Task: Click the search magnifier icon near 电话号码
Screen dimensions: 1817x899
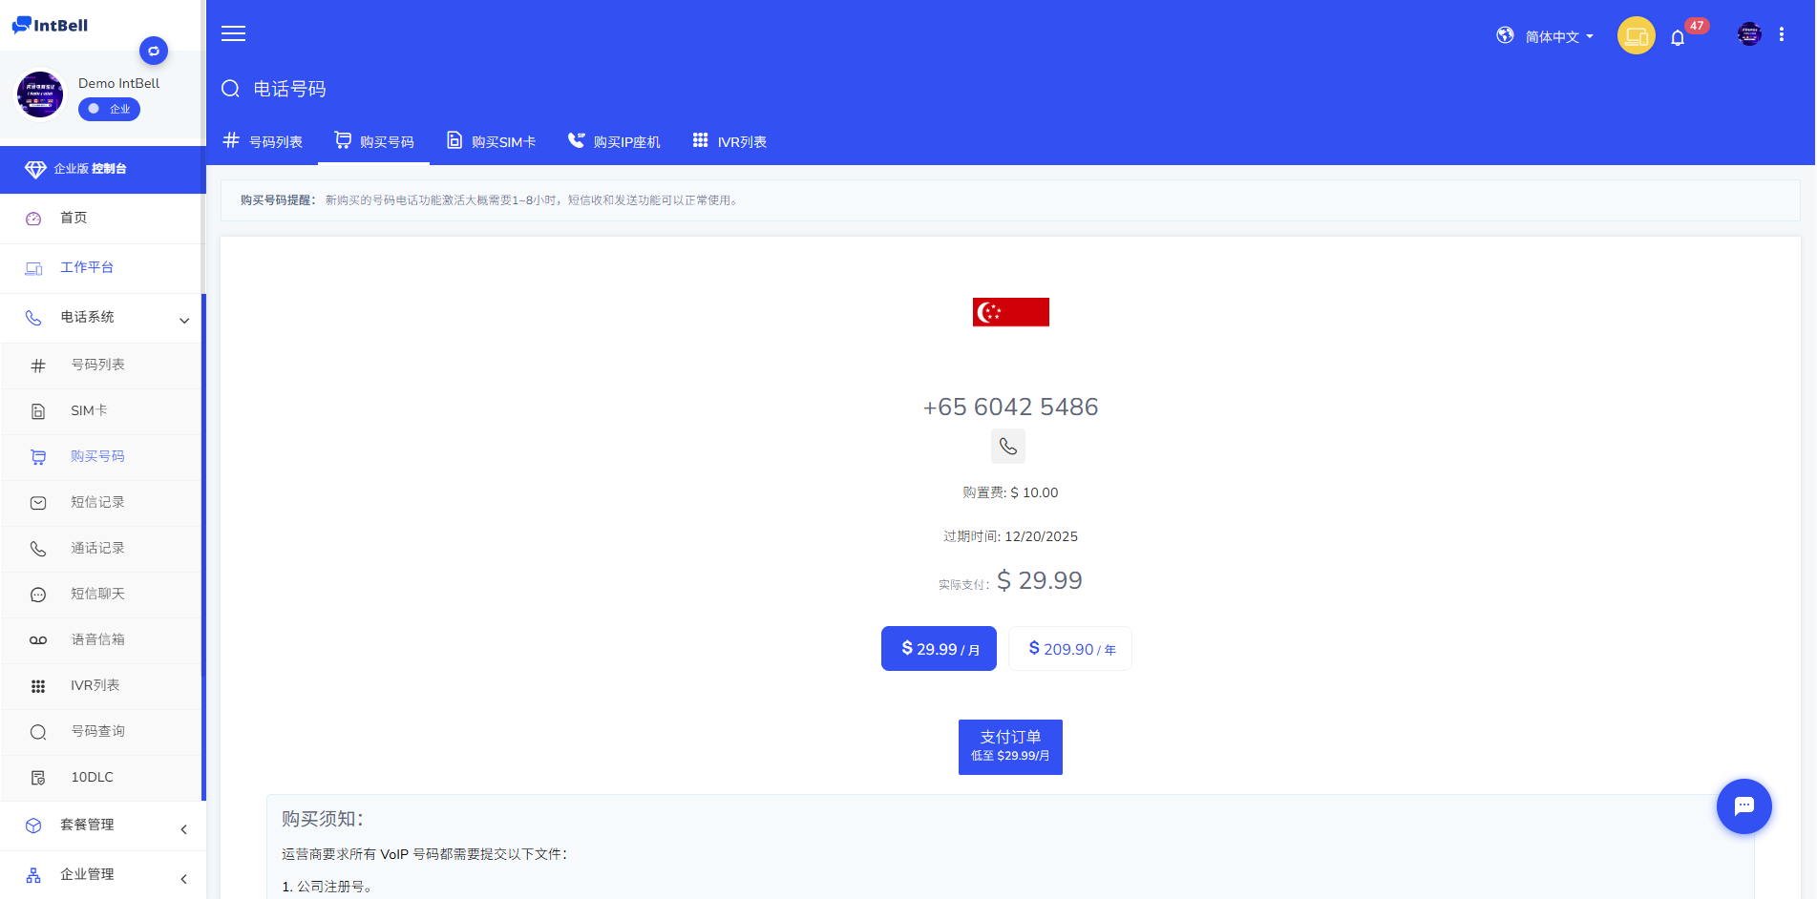Action: [x=230, y=89]
